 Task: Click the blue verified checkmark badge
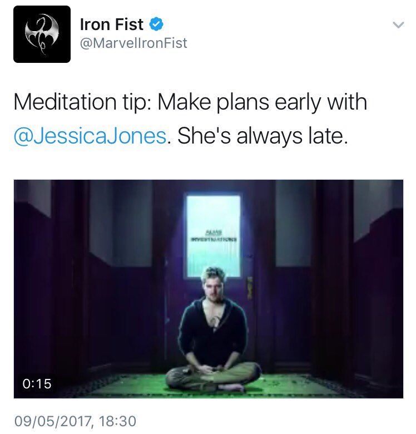click(156, 24)
